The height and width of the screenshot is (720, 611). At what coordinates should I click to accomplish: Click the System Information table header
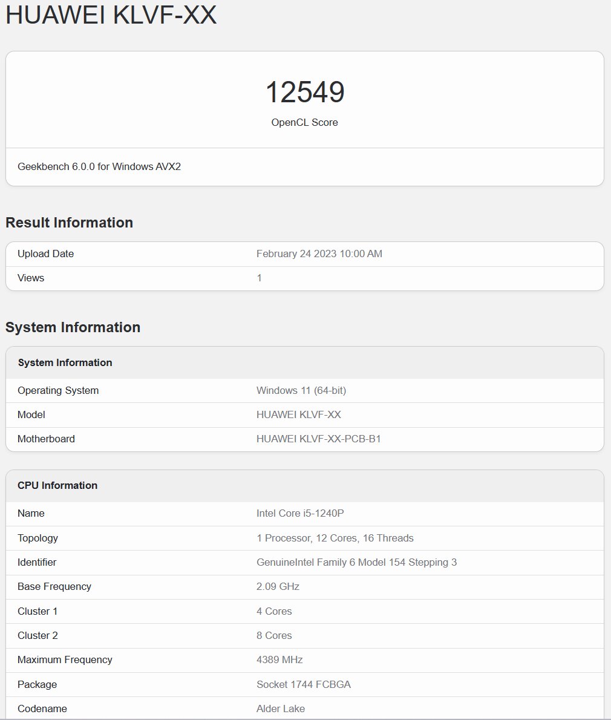click(65, 363)
